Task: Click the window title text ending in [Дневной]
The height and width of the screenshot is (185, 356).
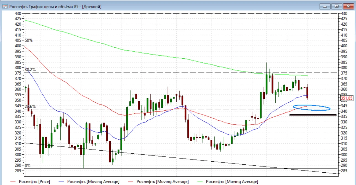Action: point(55,6)
